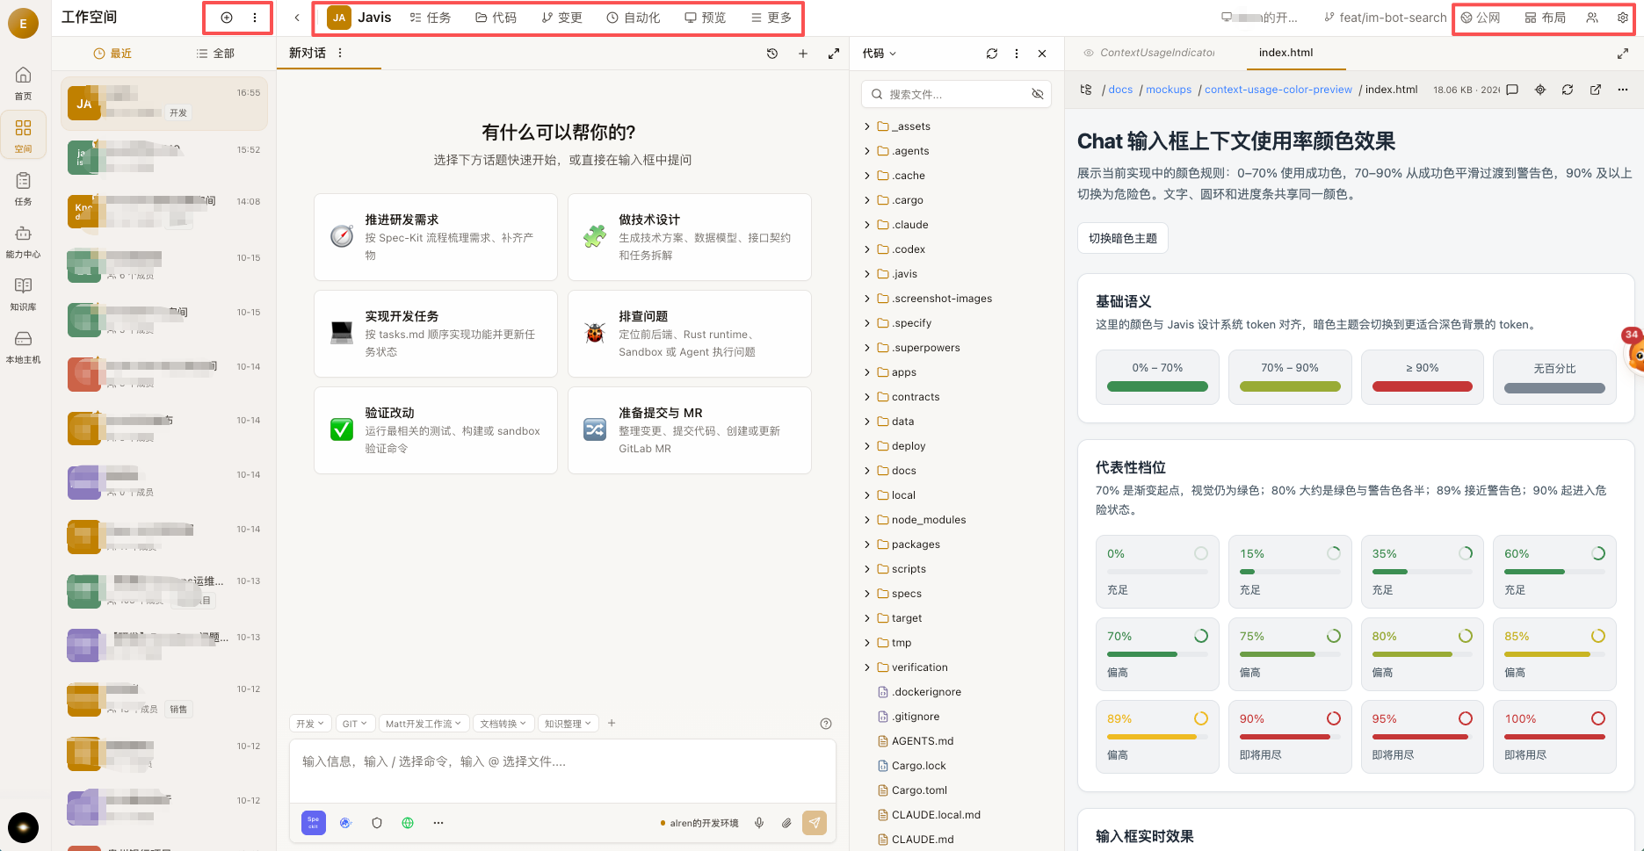Switch to the 变更 tab
This screenshot has width=1644, height=851.
tap(561, 18)
